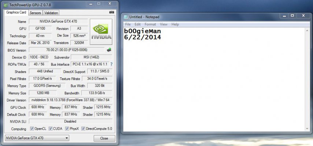Click Notepad scrollbar up arrow
The width and height of the screenshot is (313, 146).
point(307,30)
